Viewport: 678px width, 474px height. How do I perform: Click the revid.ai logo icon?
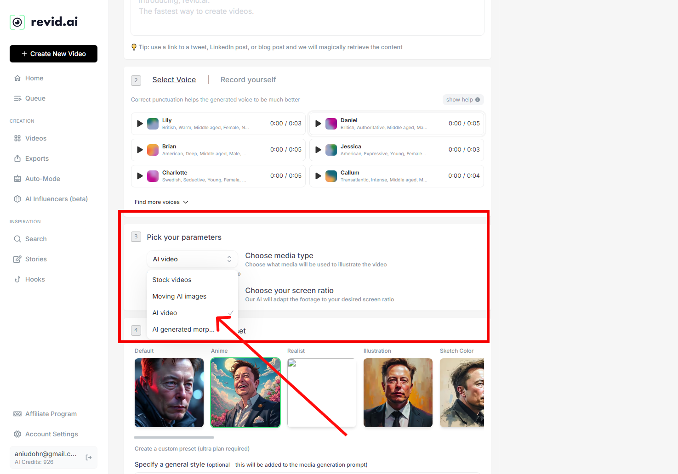point(17,22)
